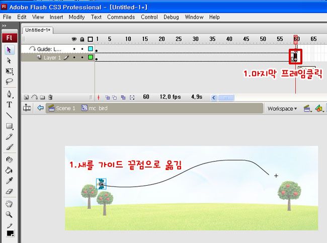This screenshot has height=243, width=327.
Task: Toggle Edit Multiple Frames button
Action: [x=123, y=98]
